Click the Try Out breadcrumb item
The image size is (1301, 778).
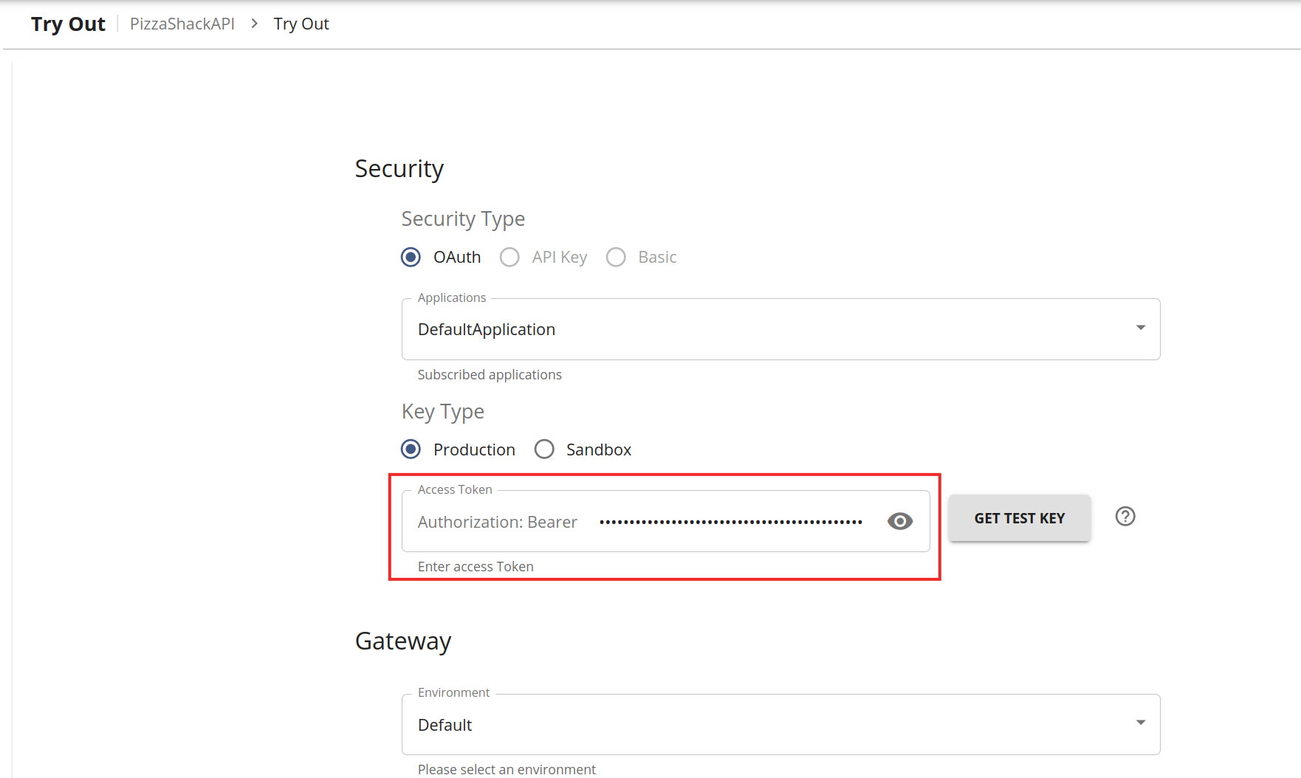click(301, 24)
